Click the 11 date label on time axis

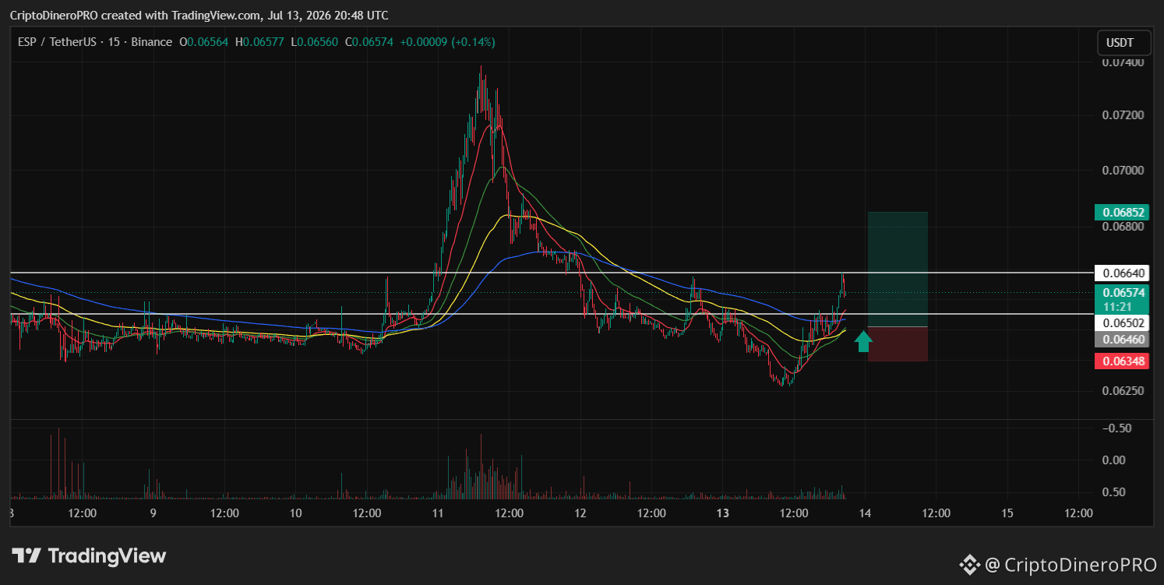(438, 513)
